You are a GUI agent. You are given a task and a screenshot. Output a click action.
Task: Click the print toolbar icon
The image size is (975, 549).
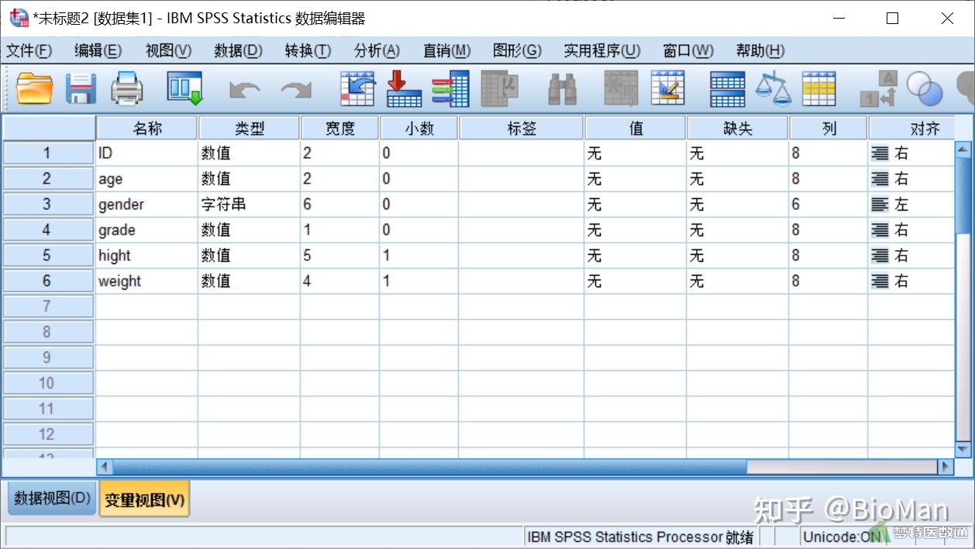click(126, 87)
